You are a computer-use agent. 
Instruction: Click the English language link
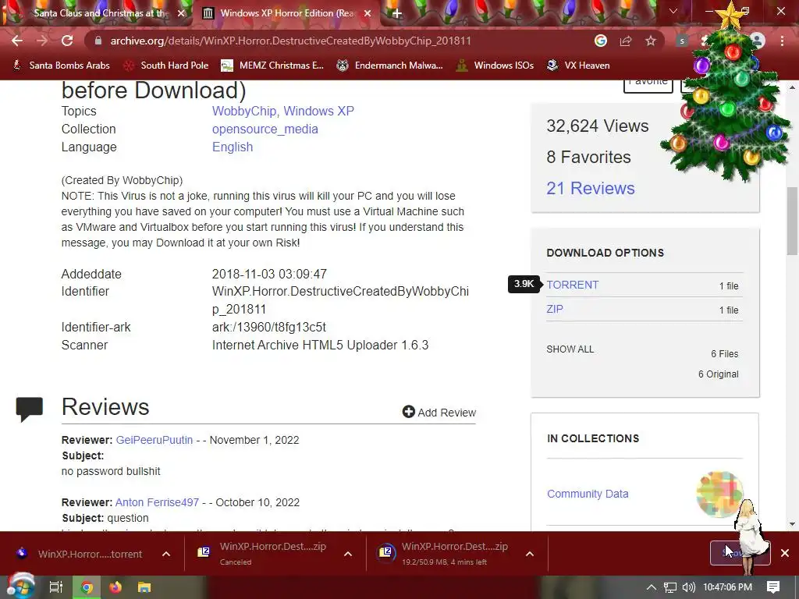coord(233,147)
